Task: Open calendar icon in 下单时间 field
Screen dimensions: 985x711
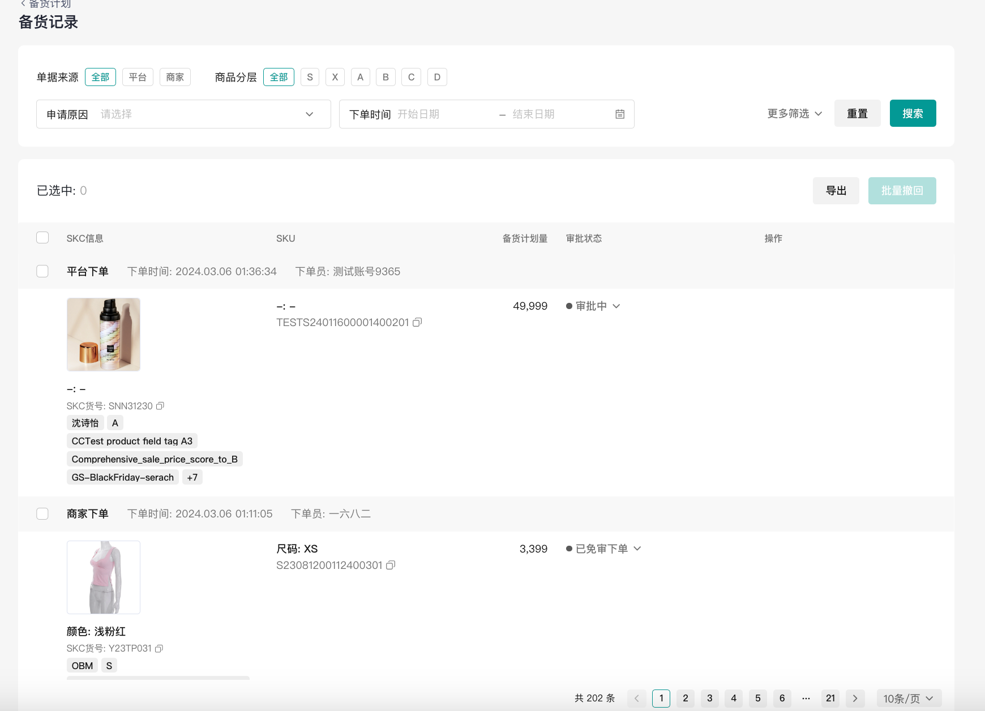Action: point(620,114)
